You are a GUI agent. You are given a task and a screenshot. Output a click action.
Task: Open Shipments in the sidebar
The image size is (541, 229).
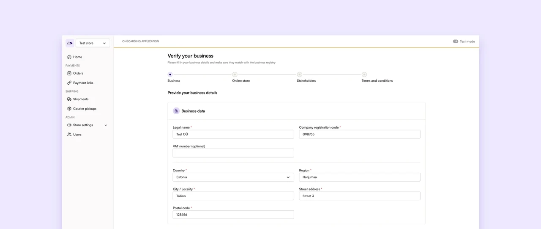(x=81, y=99)
